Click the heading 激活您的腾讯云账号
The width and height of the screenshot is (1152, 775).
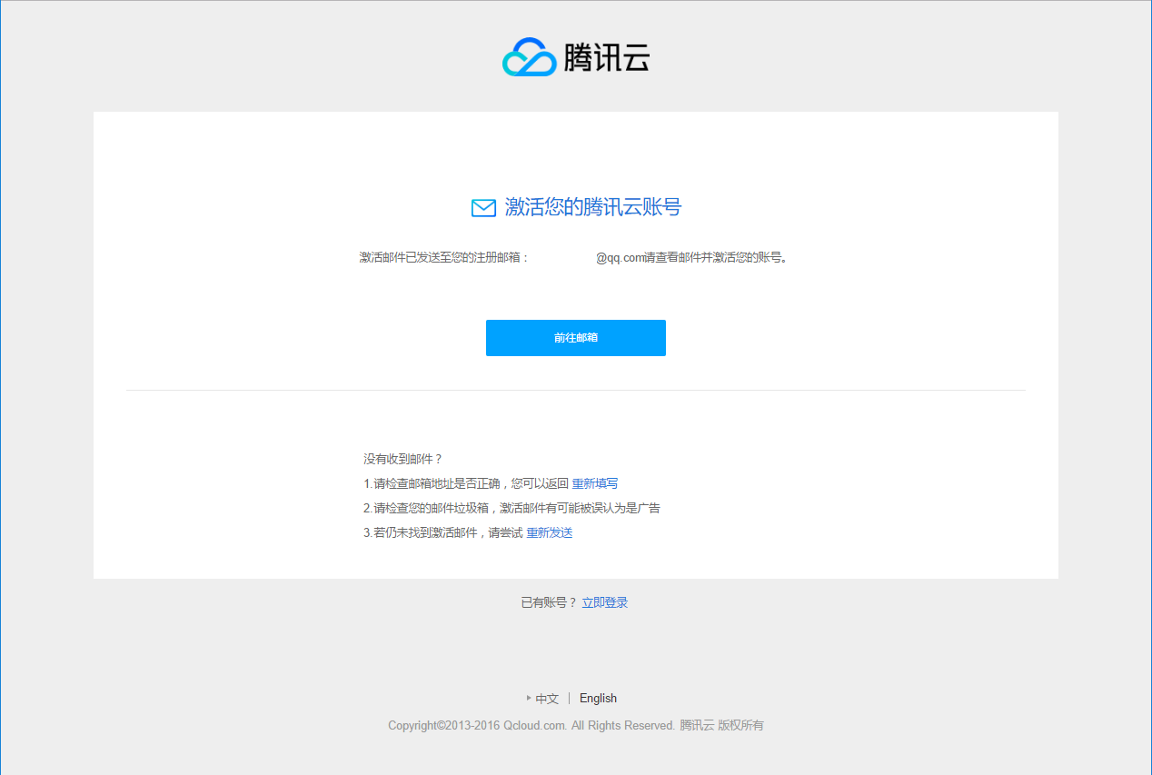[593, 207]
